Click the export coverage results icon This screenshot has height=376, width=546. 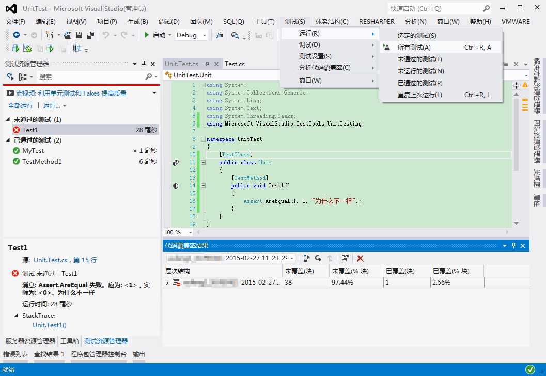[x=306, y=258]
